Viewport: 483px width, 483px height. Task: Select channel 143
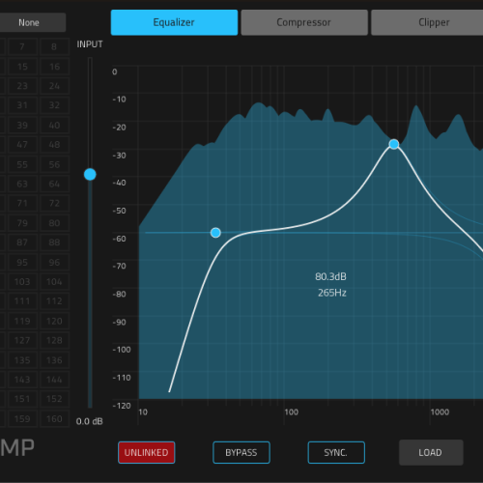pyautogui.click(x=22, y=380)
